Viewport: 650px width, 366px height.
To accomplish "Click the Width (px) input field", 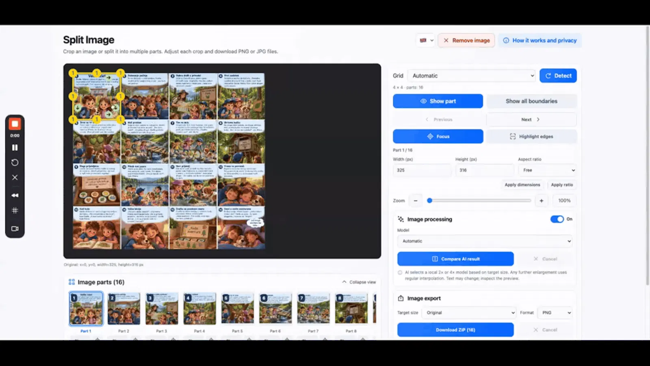I will [x=422, y=170].
